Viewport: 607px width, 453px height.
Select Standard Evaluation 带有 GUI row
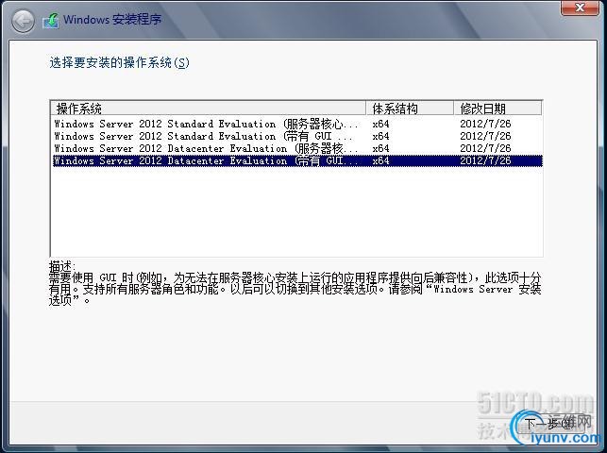[297, 136]
